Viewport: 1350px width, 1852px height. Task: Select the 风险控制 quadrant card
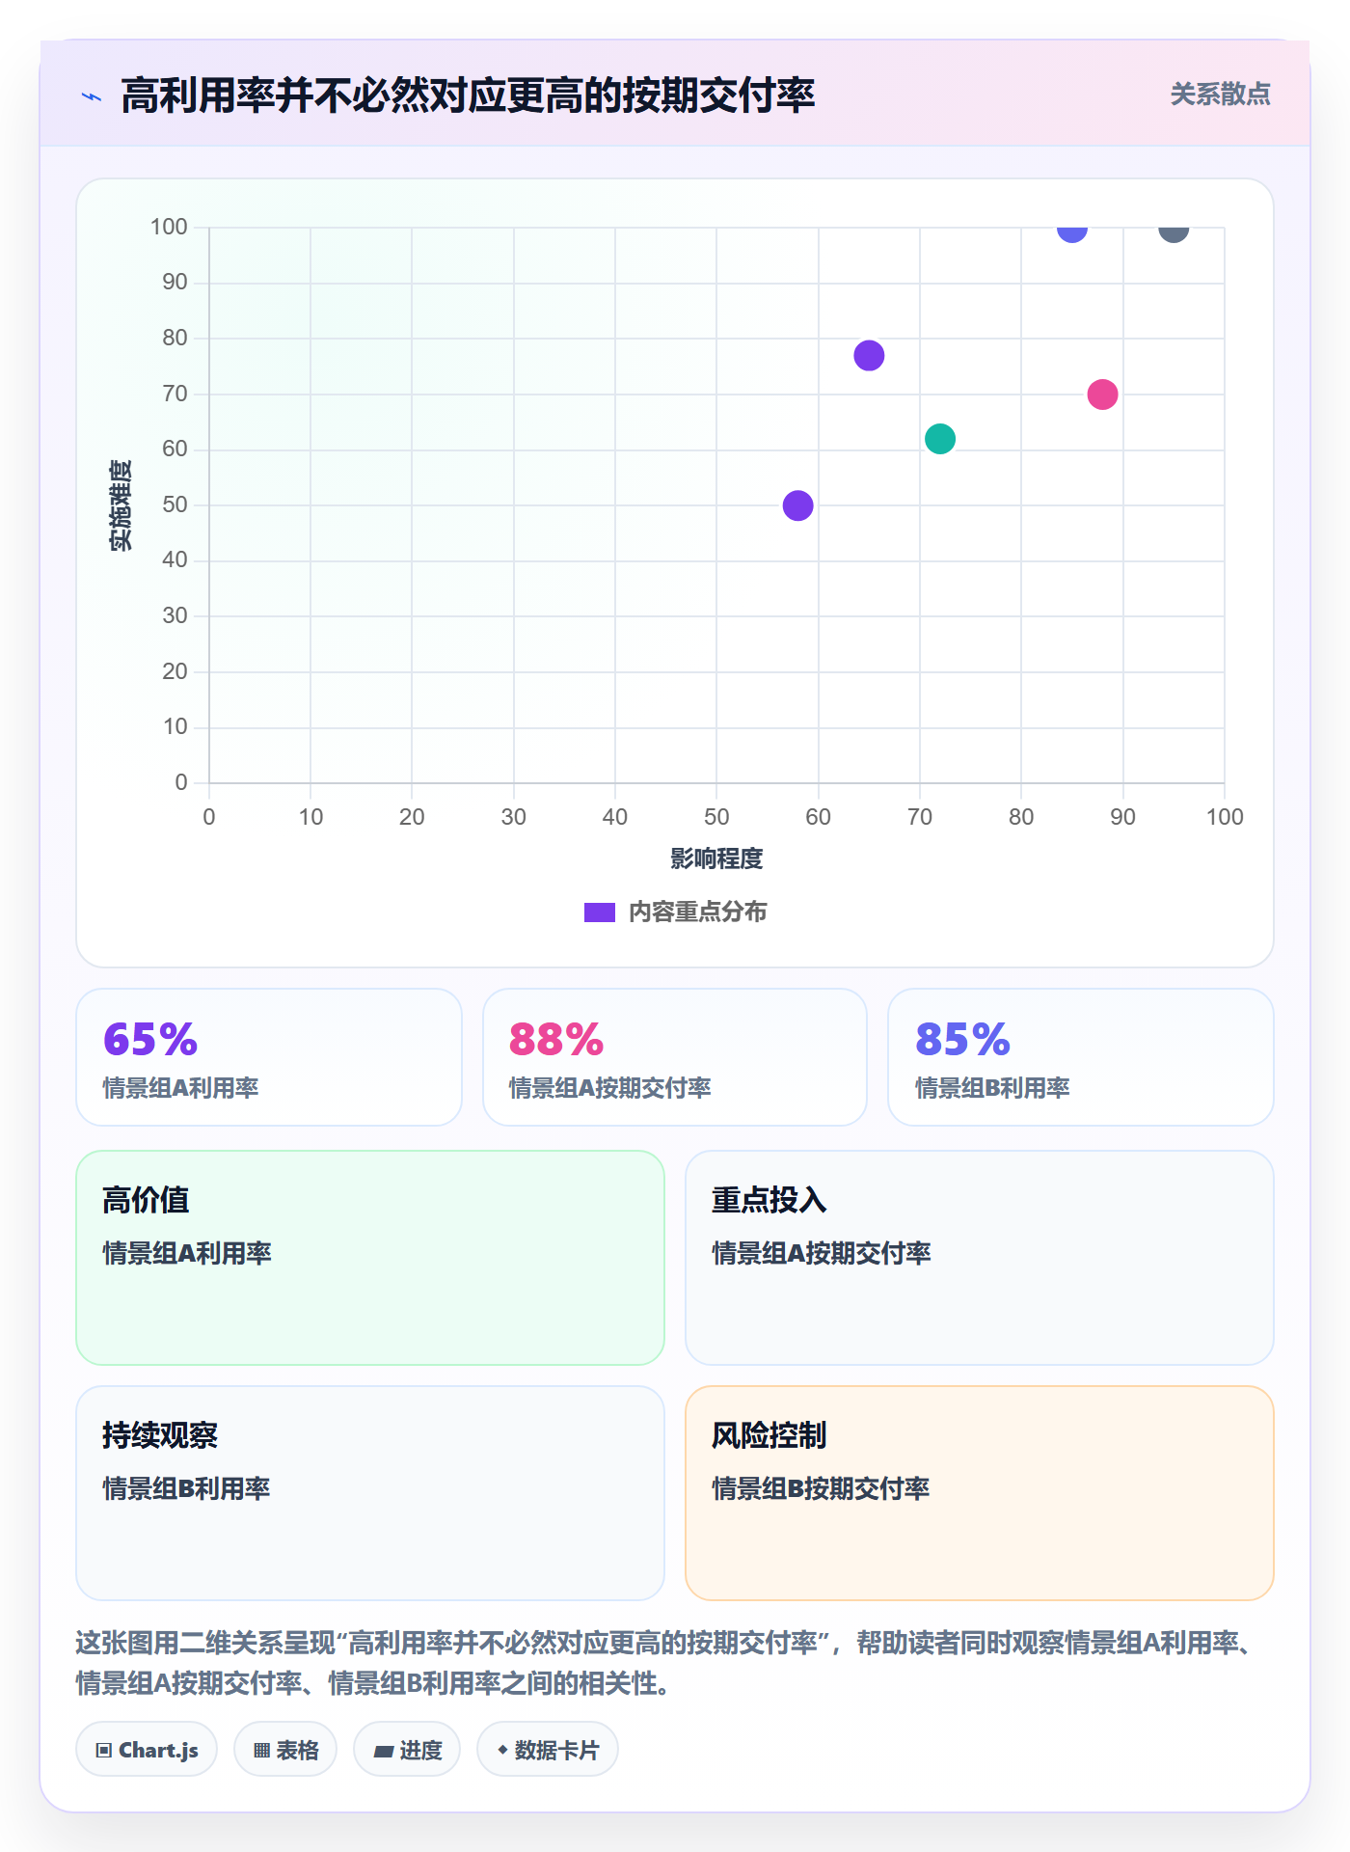(x=980, y=1493)
